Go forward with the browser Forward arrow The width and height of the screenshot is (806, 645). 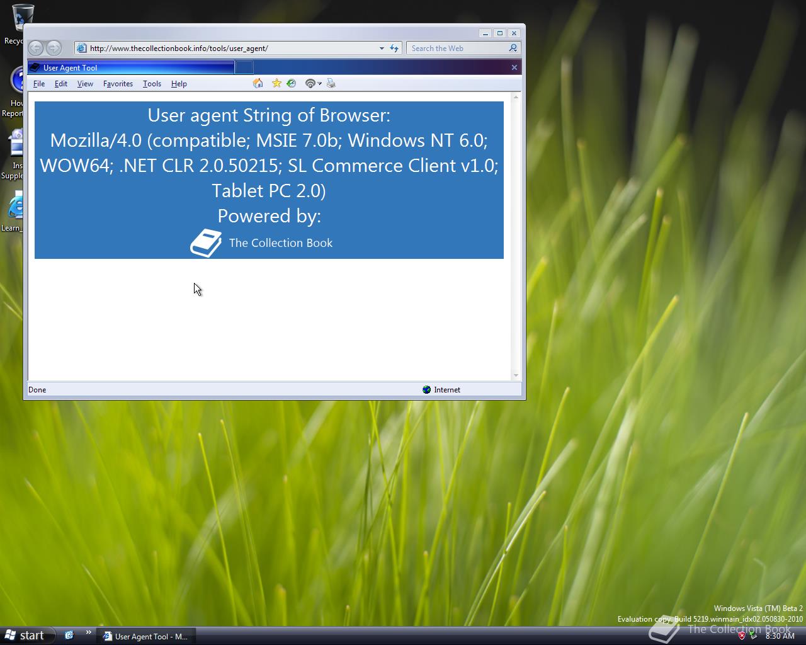click(54, 48)
